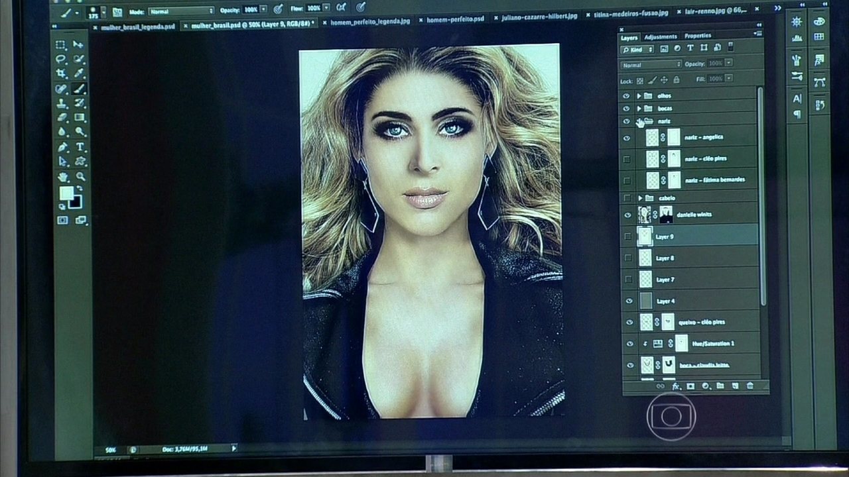849x477 pixels.
Task: Click the trash icon to delete layer
Action: coord(750,386)
